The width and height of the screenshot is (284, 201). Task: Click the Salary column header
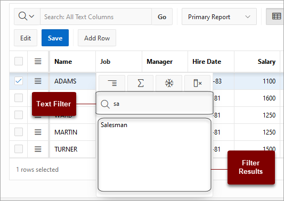point(257,62)
